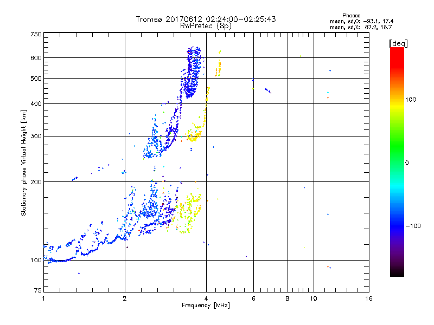
Task: Click the y-axis tick label '600'
Action: click(x=36, y=58)
